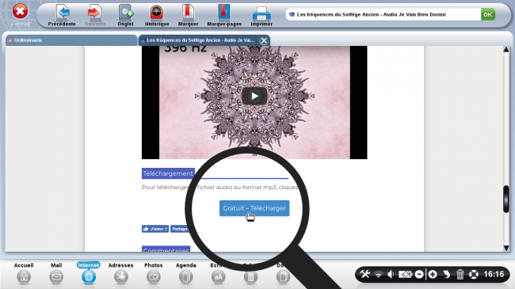Close the Les fréquences du Solfège tab
The height and width of the screenshot is (289, 515).
coord(264,40)
